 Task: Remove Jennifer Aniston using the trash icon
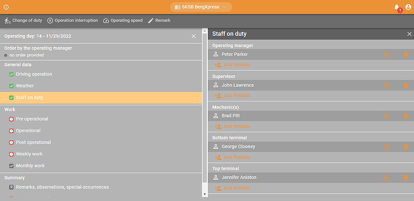[406, 178]
